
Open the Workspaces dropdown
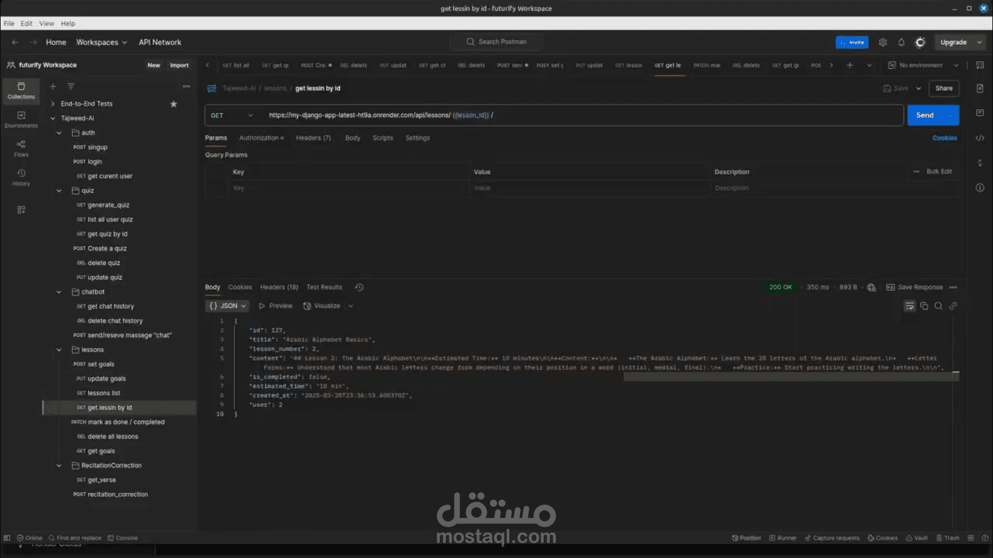coord(102,42)
